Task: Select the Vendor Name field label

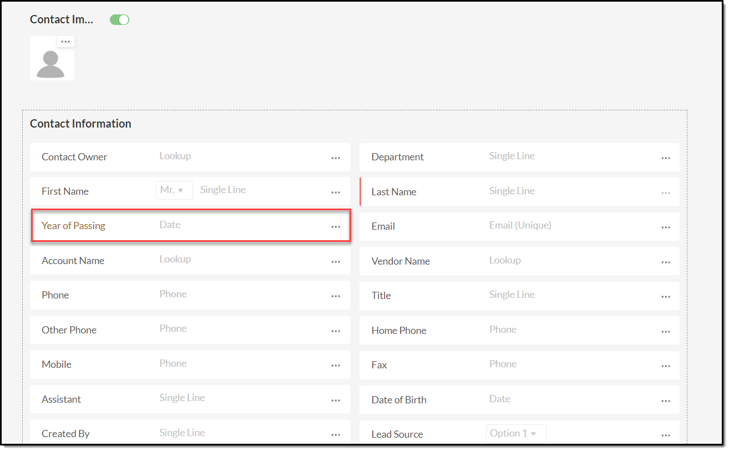Action: tap(401, 261)
